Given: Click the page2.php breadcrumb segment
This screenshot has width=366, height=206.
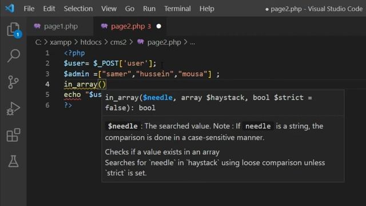Looking at the screenshot, I should [164, 42].
